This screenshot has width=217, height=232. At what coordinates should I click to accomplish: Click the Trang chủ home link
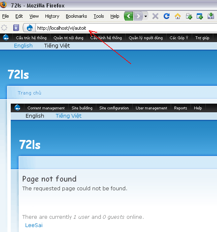pyautogui.click(x=29, y=93)
